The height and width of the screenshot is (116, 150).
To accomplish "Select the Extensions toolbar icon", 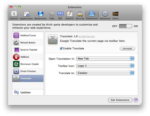I will (92, 14).
